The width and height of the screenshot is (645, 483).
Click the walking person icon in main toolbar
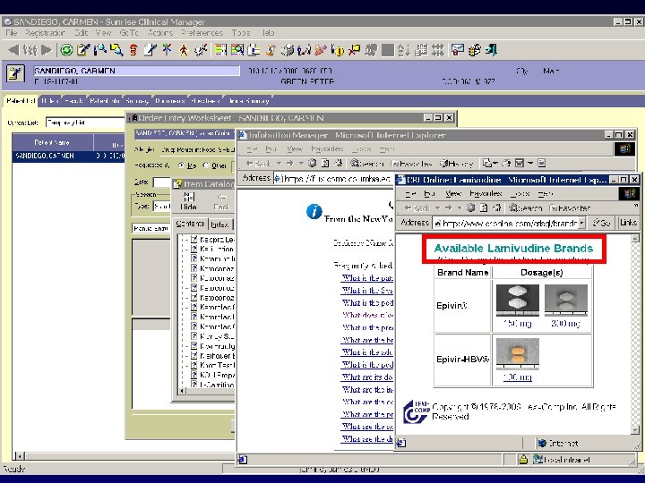(x=184, y=50)
